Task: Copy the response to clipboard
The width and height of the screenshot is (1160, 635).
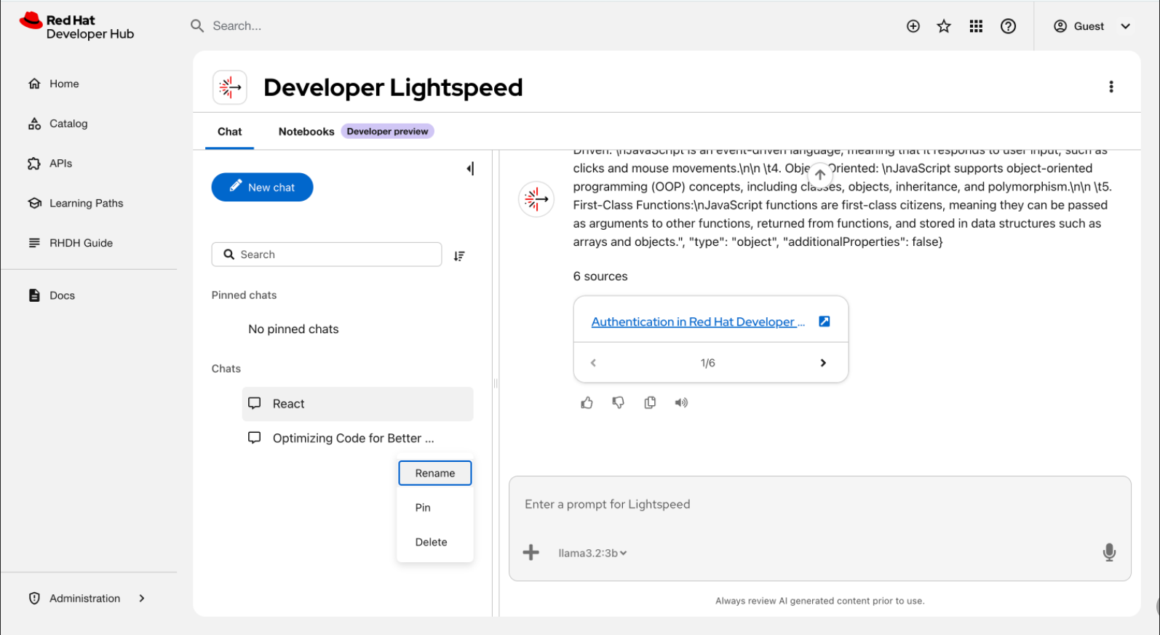Action: coord(650,402)
